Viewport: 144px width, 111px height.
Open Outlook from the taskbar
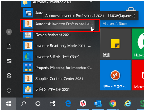coord(98,104)
